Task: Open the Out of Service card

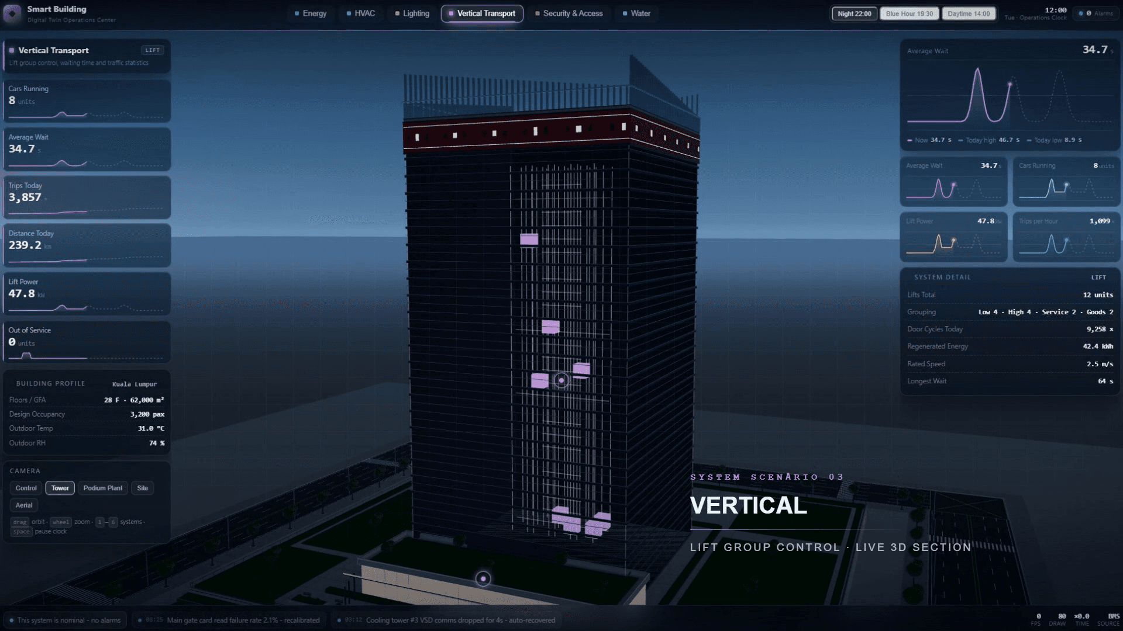Action: click(87, 342)
